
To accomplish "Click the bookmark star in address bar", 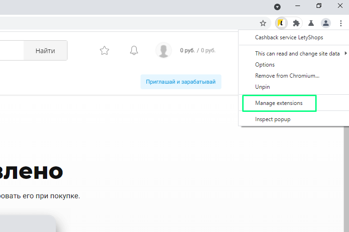I will click(263, 23).
